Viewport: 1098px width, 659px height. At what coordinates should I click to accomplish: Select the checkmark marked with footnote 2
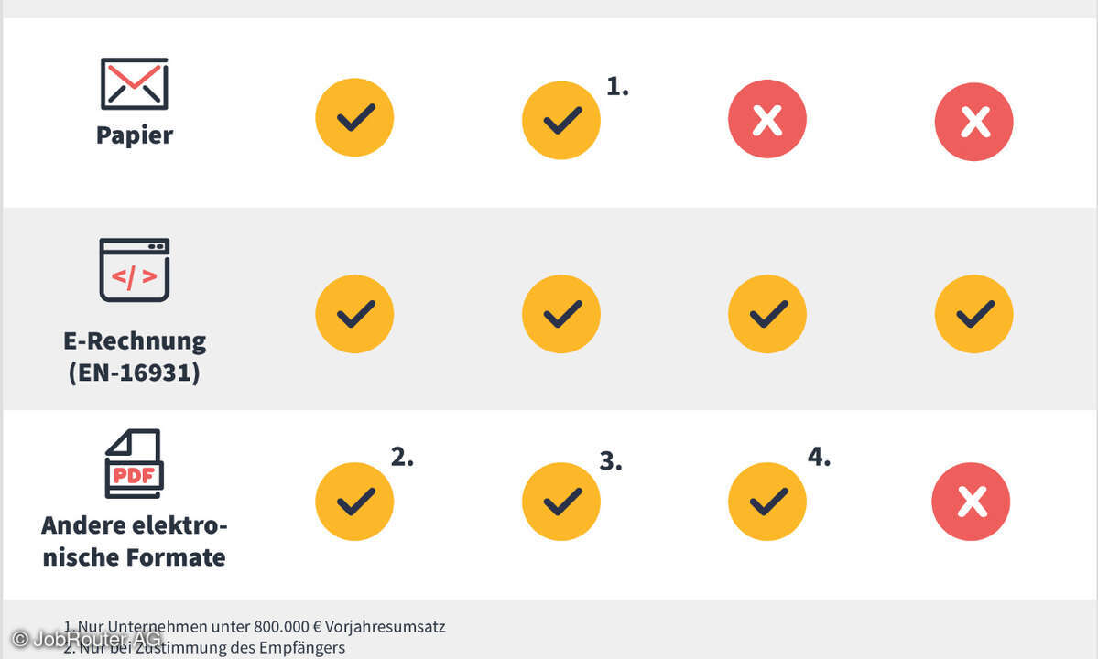click(x=354, y=502)
